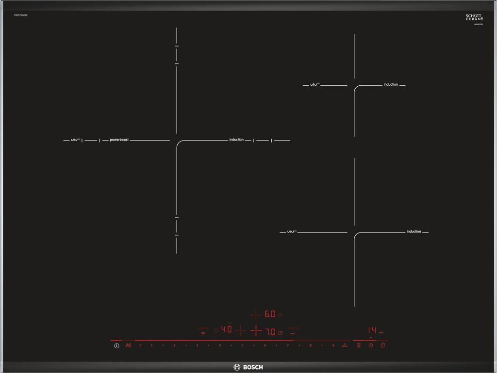Tap the pot symbol left of 4.0

pyautogui.click(x=203, y=333)
